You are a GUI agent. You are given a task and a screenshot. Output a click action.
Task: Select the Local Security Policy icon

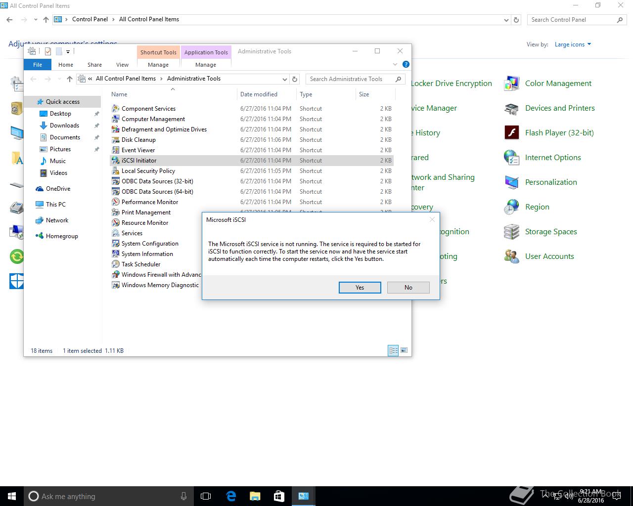pos(116,171)
